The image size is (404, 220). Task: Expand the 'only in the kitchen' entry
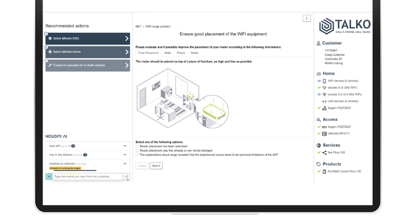click(x=124, y=154)
